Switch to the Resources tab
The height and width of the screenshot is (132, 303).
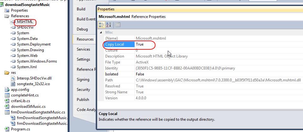pyautogui.click(x=84, y=39)
